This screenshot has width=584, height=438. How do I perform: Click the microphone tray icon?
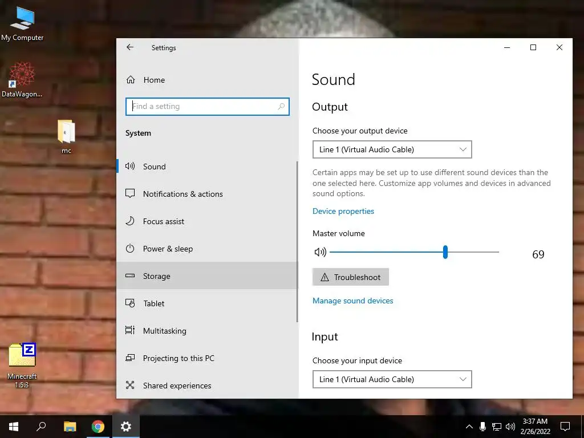tap(482, 427)
